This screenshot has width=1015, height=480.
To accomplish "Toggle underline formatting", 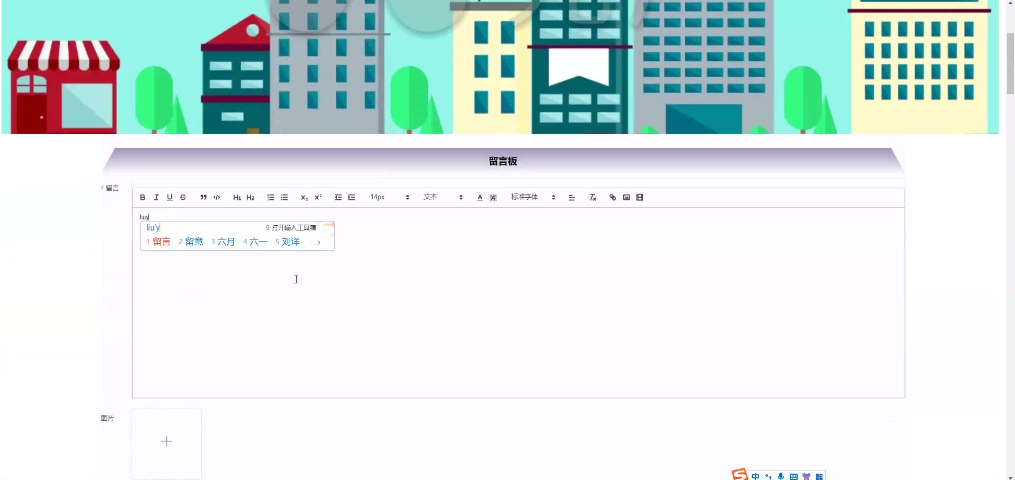I will coord(170,197).
